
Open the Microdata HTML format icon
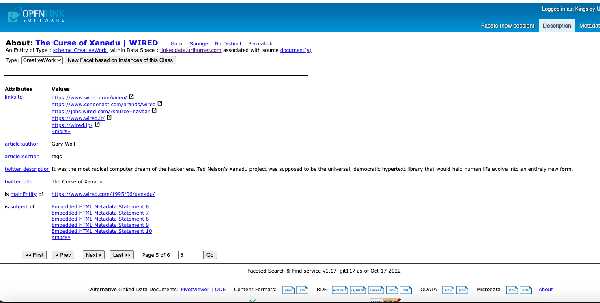point(526,290)
